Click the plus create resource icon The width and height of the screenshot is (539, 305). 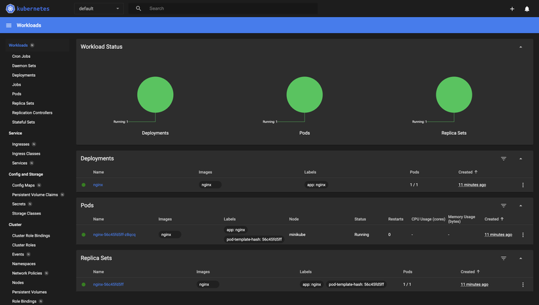click(512, 9)
